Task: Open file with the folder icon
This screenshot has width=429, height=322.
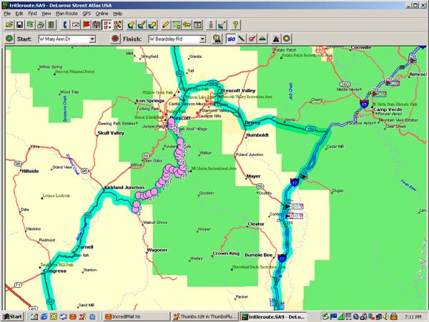Action: point(9,25)
